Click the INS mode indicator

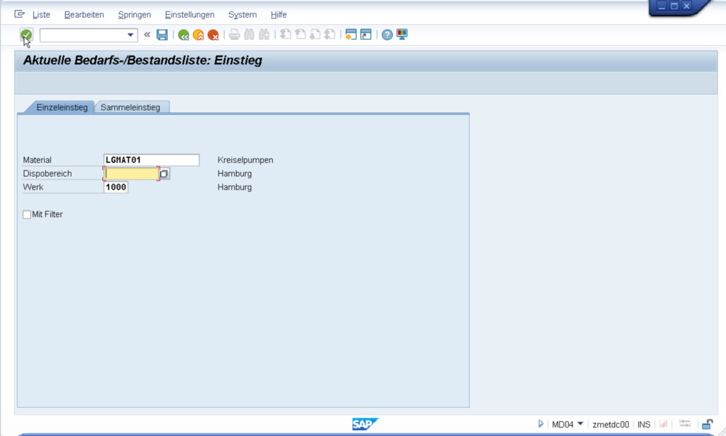pyautogui.click(x=644, y=424)
